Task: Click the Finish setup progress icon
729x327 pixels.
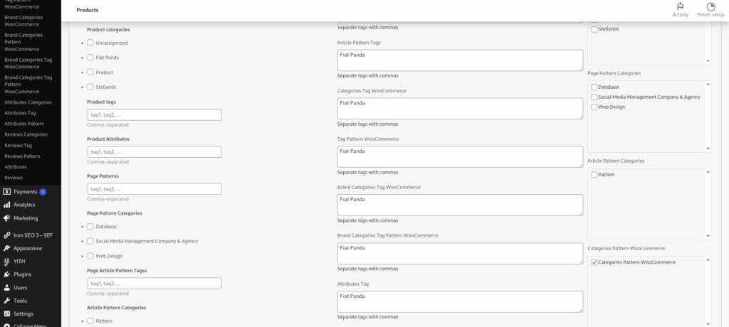Action: tap(710, 6)
